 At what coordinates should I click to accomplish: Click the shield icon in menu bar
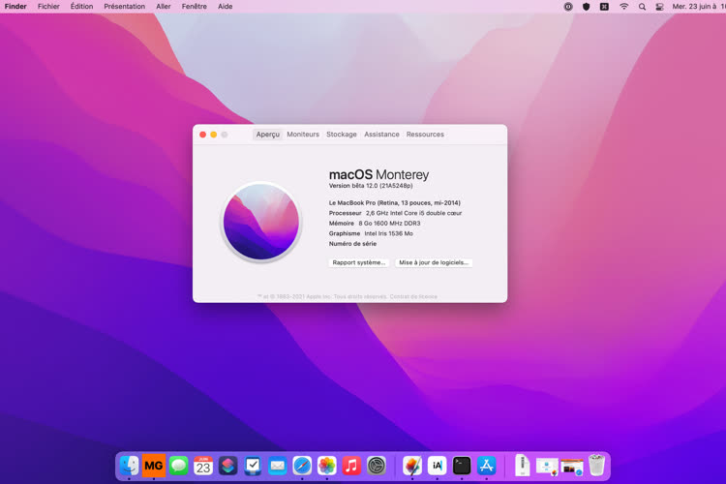coord(586,7)
